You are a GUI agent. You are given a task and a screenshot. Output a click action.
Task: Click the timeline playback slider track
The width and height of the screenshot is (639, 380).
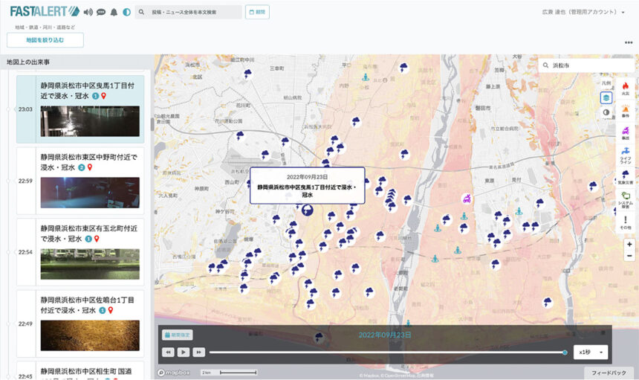click(386, 352)
